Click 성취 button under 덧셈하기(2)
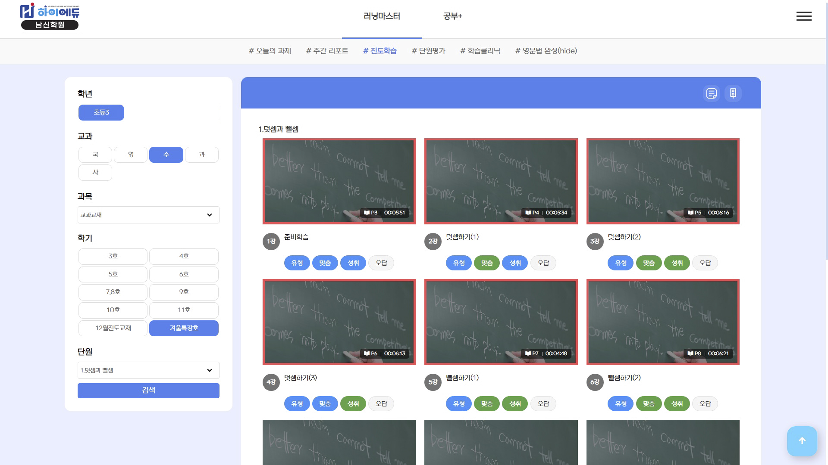The width and height of the screenshot is (828, 465). (x=677, y=263)
